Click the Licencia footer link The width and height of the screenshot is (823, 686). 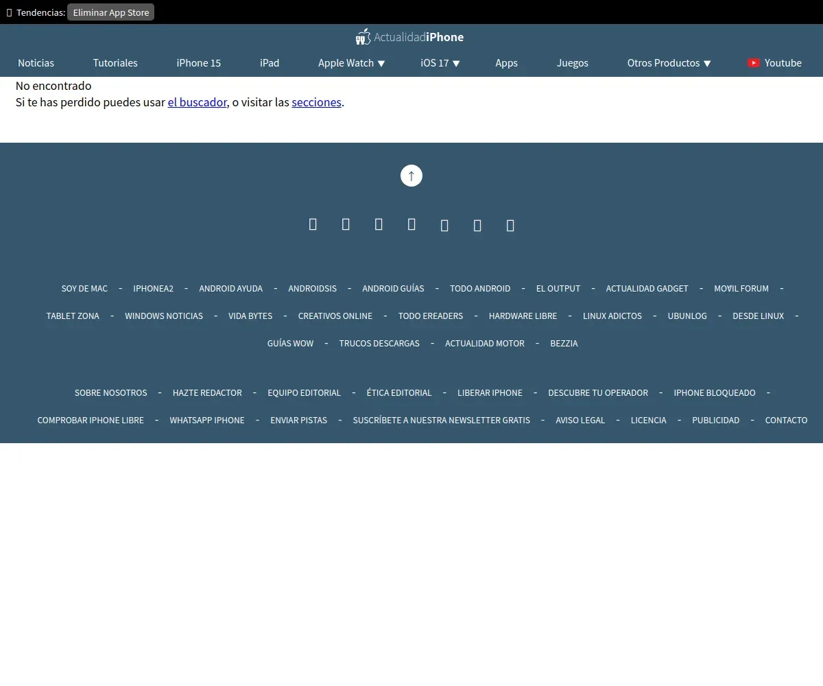tap(648, 420)
